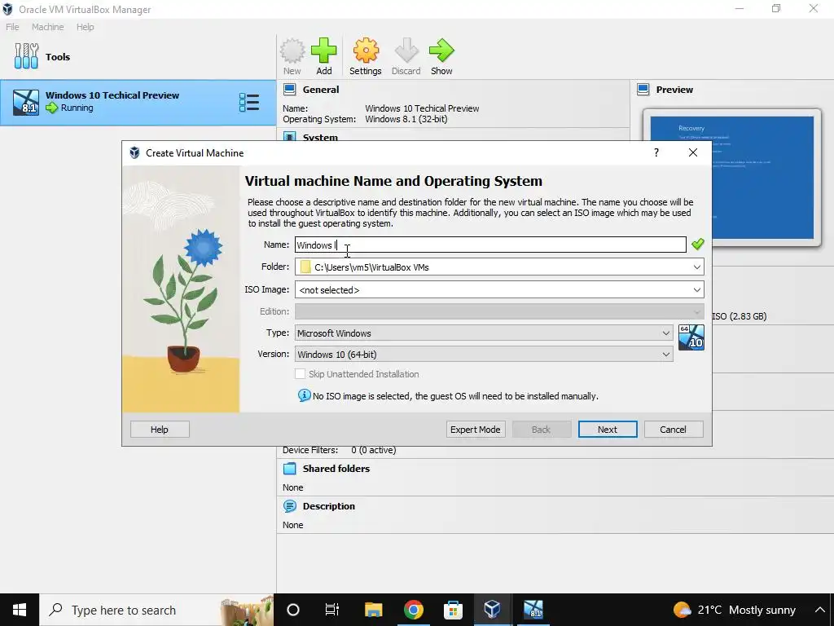The height and width of the screenshot is (626, 834).
Task: Toggle Skip Unattended Installation checkbox
Action: click(300, 374)
